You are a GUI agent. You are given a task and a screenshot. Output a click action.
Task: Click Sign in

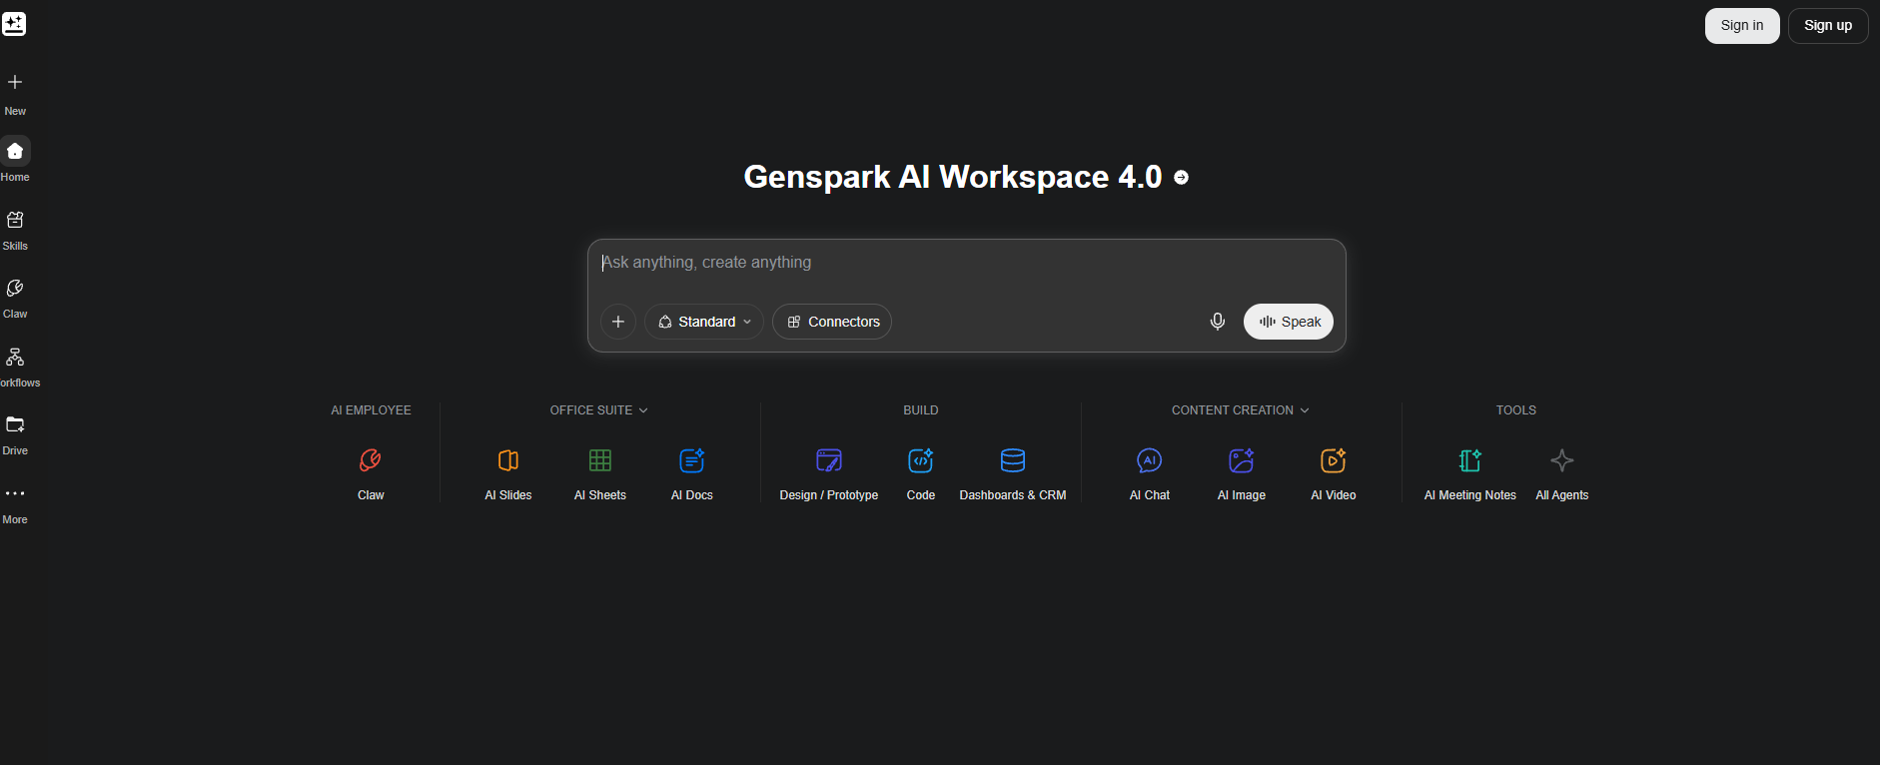coord(1742,26)
